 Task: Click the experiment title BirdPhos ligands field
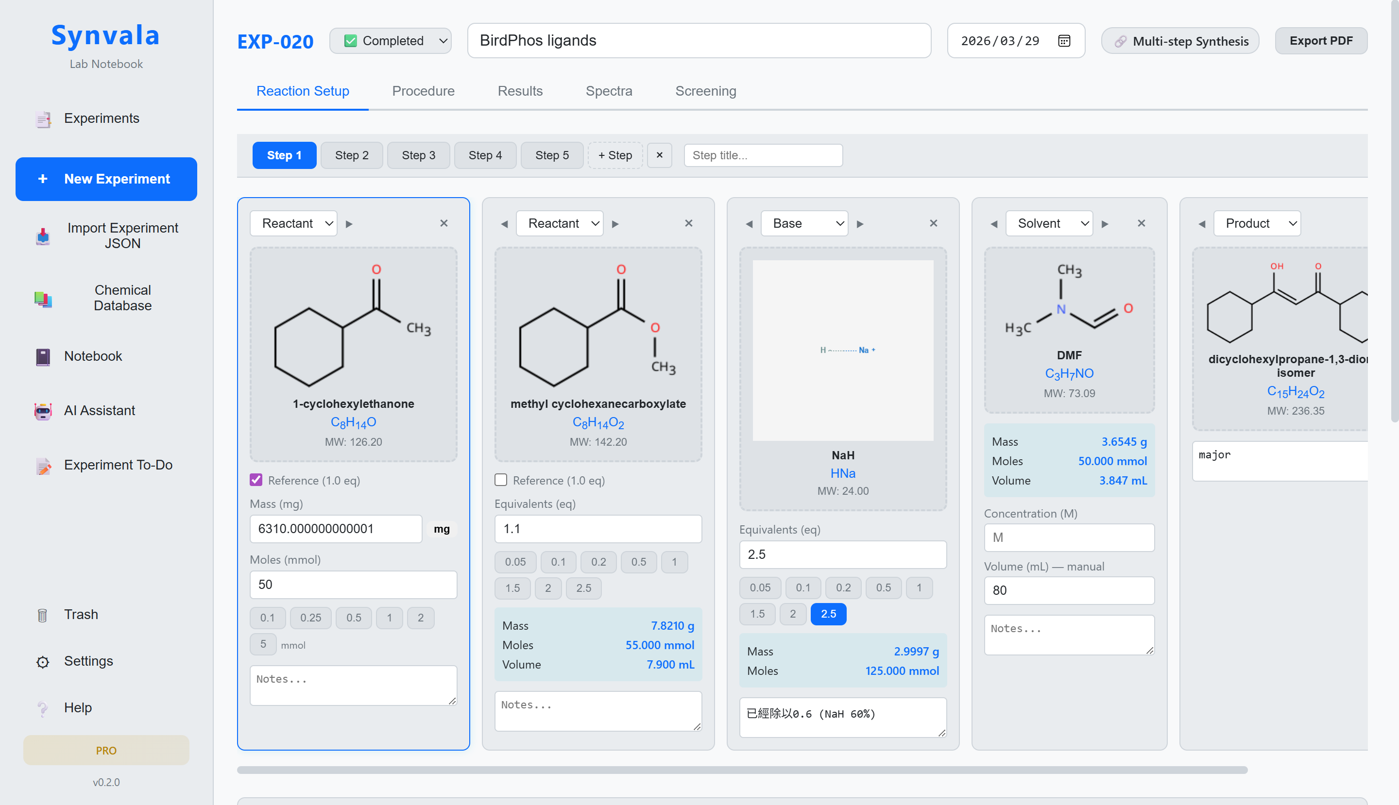click(x=699, y=41)
